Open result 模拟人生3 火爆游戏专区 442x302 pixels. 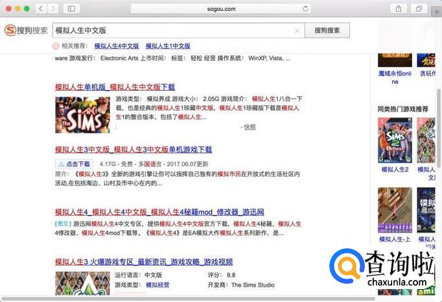144,262
